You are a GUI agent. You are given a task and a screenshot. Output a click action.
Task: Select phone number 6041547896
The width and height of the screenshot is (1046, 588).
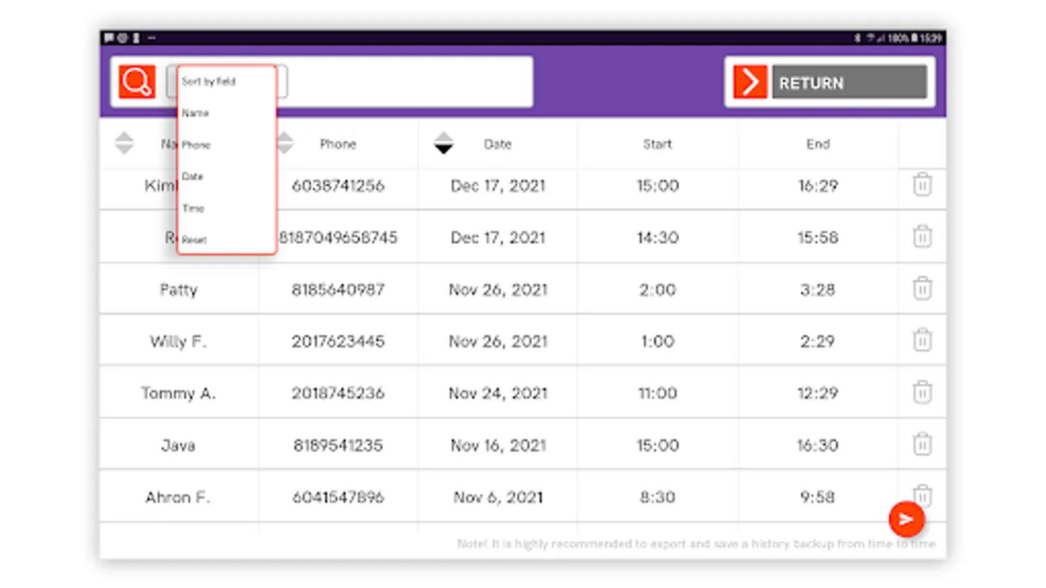click(x=338, y=497)
